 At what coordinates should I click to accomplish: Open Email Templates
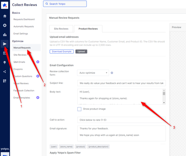(x=22, y=98)
